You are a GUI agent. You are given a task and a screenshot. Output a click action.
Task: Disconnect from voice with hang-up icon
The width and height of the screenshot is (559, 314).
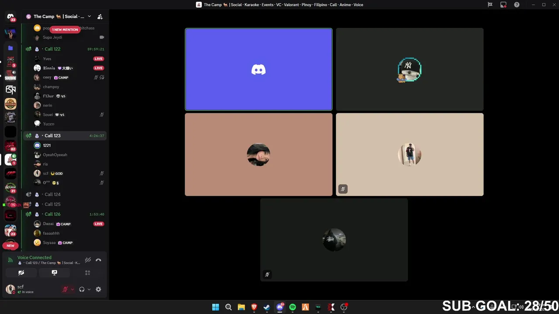[x=98, y=260]
